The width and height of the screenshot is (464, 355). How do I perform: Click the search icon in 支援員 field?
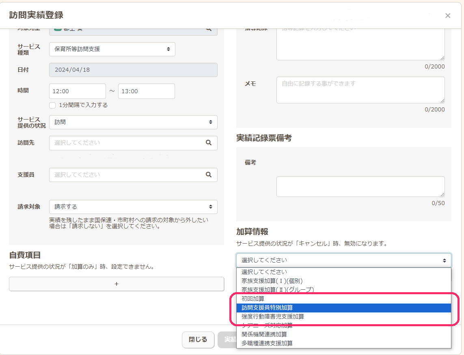pyautogui.click(x=208, y=175)
